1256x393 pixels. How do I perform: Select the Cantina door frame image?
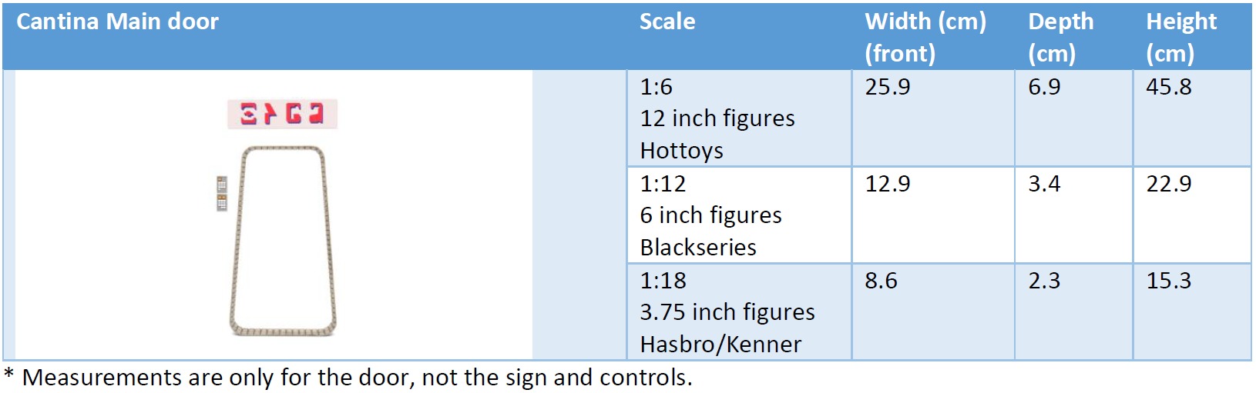pos(283,241)
